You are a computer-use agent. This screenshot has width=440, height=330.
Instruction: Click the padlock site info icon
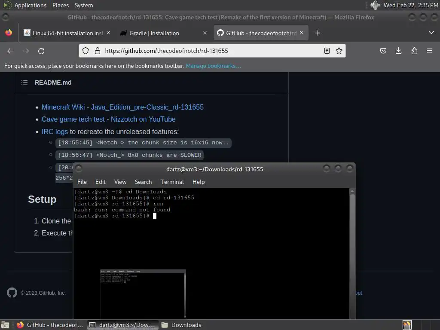point(98,51)
